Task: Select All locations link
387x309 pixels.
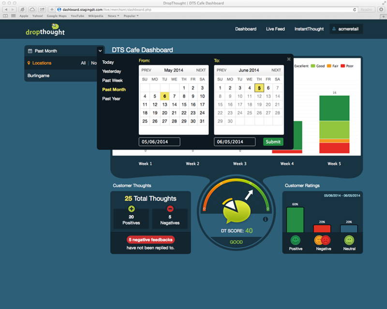Action: click(83, 63)
